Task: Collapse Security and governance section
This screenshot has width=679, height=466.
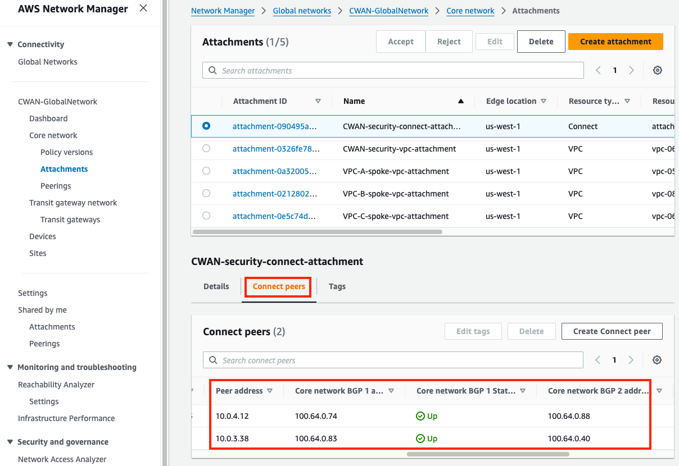Action: (x=10, y=442)
